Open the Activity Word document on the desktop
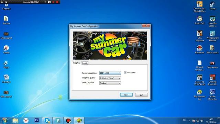Screen dimensions: 220x124 [6, 79]
